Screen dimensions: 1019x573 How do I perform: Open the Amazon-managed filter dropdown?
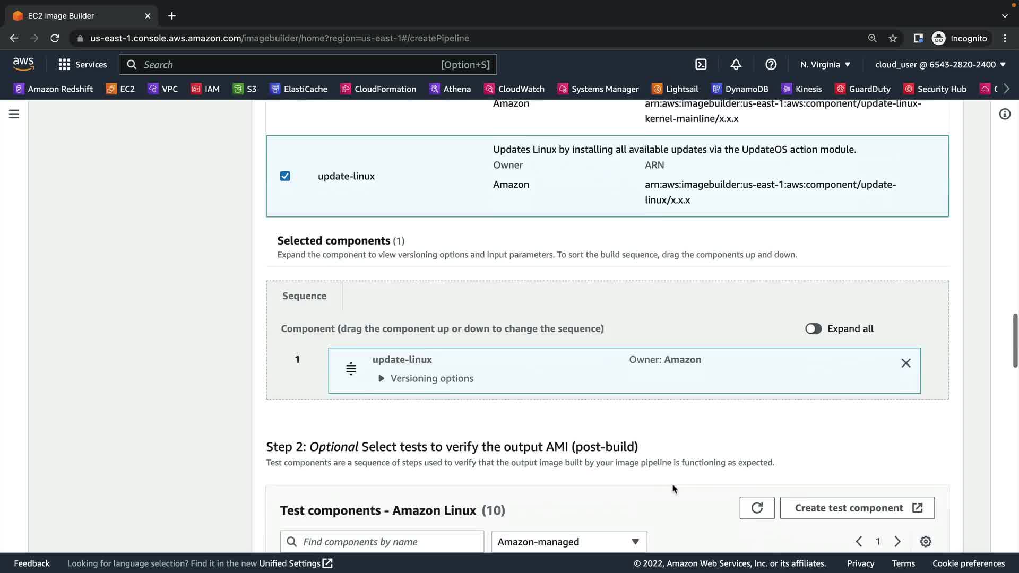coord(568,541)
